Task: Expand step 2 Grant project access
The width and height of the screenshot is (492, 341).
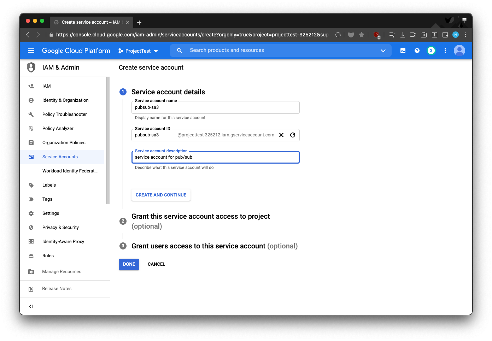Action: click(x=200, y=221)
